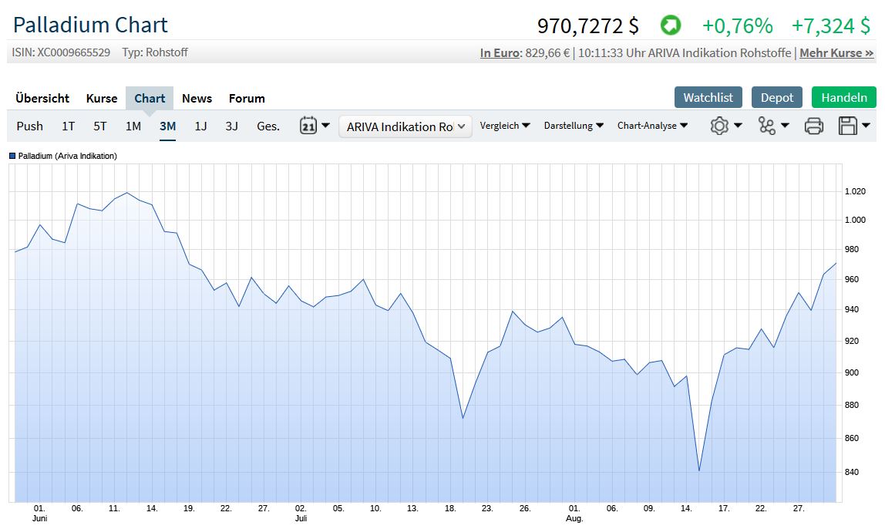Expand arrow next to settings gear
Image resolution: width=885 pixels, height=529 pixels.
coord(738,126)
